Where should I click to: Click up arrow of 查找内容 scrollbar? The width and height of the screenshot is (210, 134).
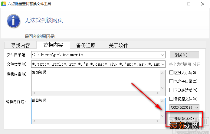coord(162,73)
